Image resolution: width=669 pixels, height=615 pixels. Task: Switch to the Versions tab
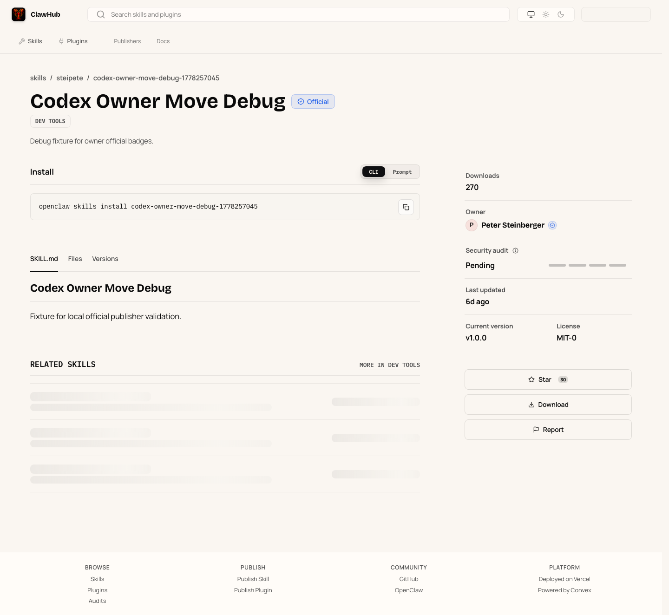point(105,259)
